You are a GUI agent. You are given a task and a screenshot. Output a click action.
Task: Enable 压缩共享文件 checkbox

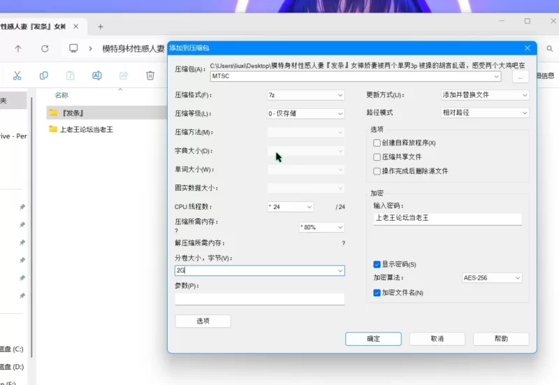[377, 157]
